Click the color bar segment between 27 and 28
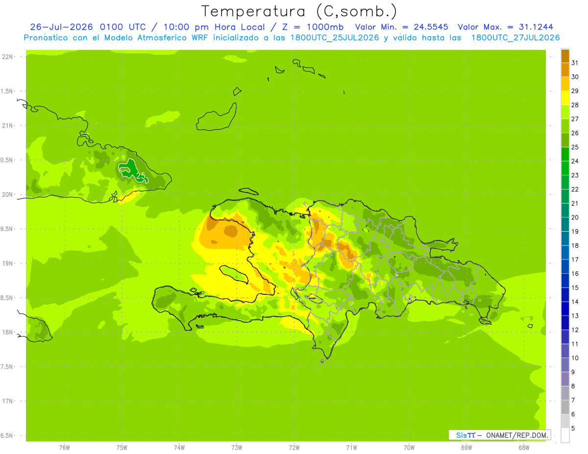The height and width of the screenshot is (454, 588). pos(565,112)
